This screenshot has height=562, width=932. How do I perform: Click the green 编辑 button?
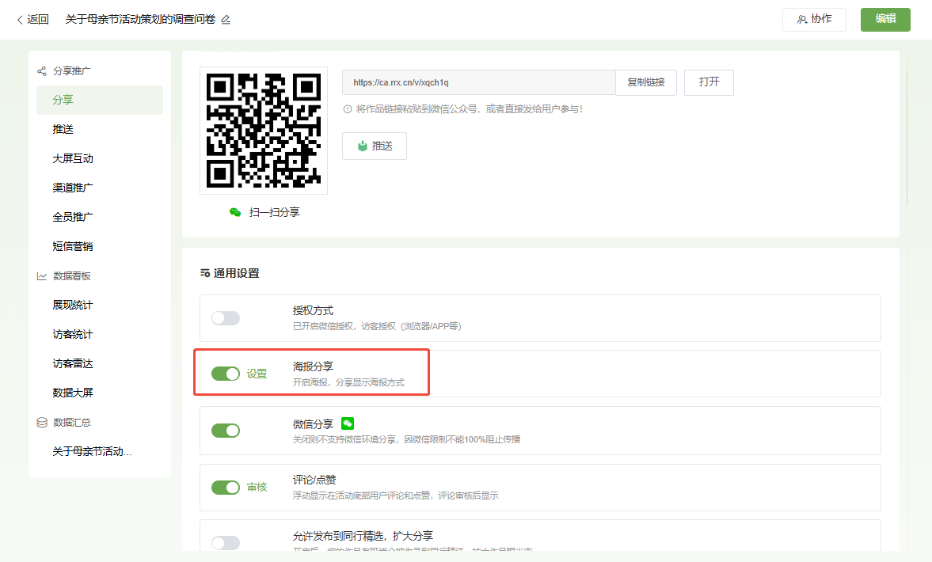tap(885, 20)
